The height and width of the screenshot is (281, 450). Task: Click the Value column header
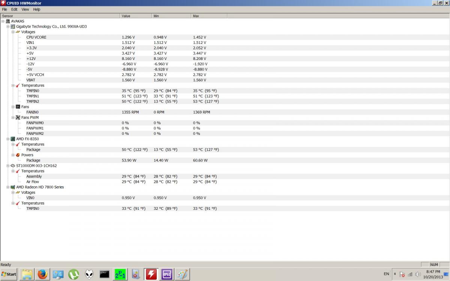[136, 16]
